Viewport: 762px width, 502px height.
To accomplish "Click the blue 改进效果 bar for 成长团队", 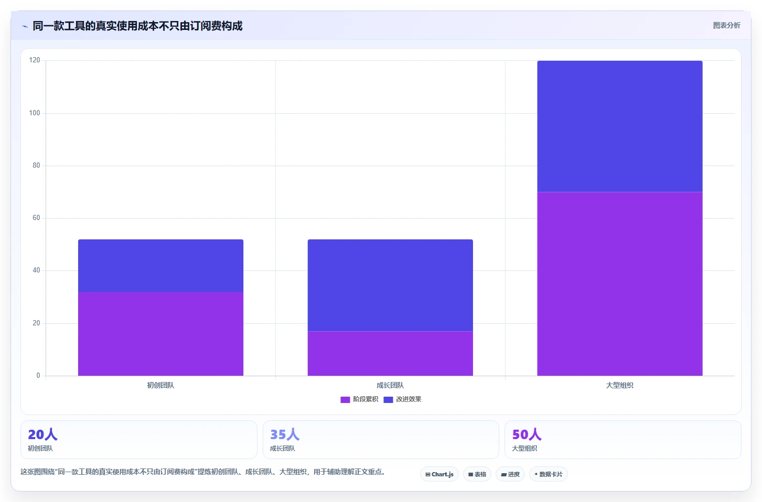I will tap(390, 285).
